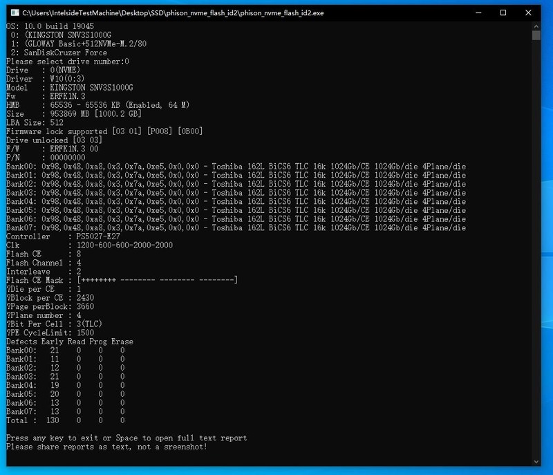
Task: Click the 'Firmware lock supported' line
Action: point(104,131)
